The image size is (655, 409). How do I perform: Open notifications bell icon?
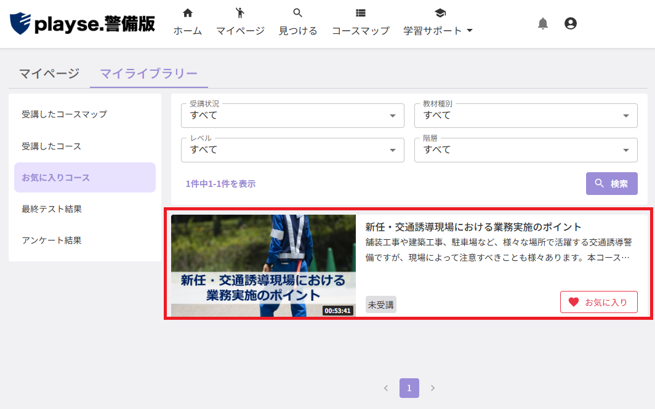542,23
